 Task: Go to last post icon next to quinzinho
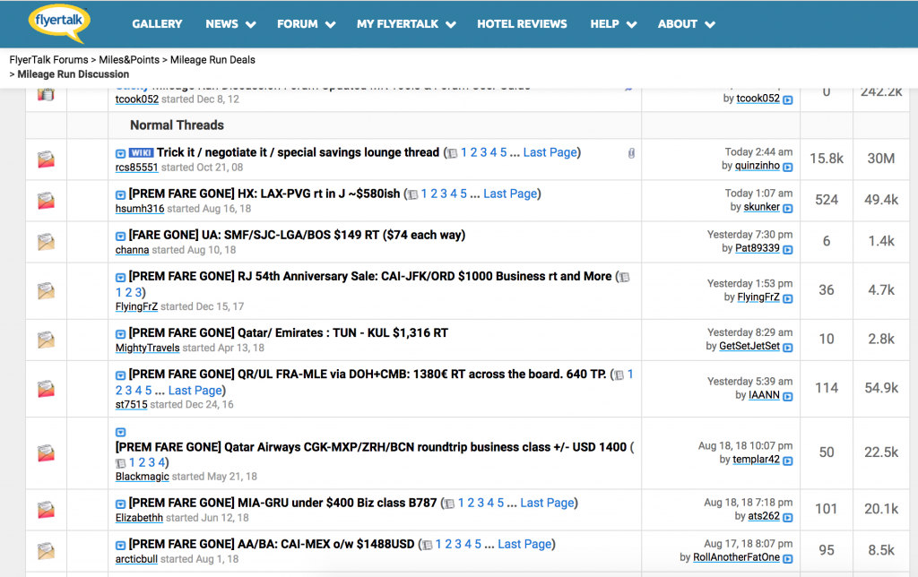tap(788, 168)
